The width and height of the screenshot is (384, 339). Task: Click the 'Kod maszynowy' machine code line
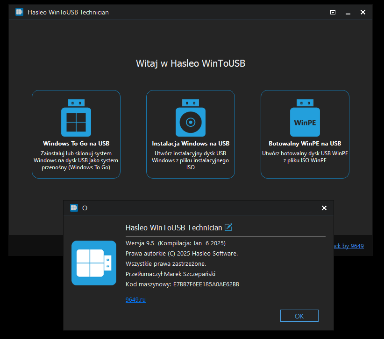(x=182, y=284)
